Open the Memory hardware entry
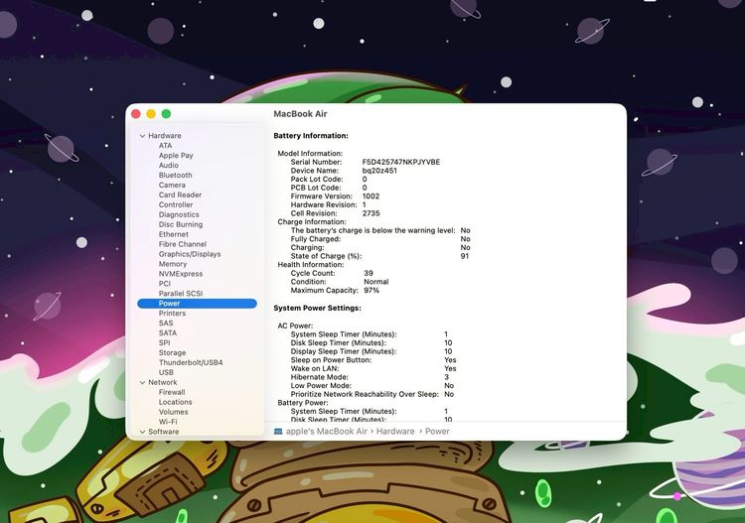Viewport: 745px width, 523px height. 173,264
